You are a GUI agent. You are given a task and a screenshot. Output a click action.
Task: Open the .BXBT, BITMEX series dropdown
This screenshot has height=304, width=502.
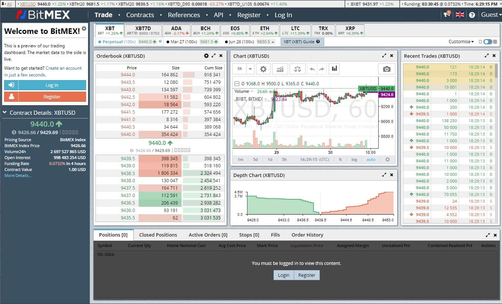(265, 99)
